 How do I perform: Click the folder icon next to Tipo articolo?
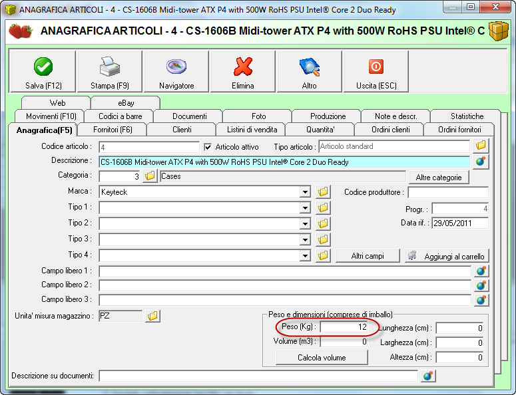tap(481, 145)
